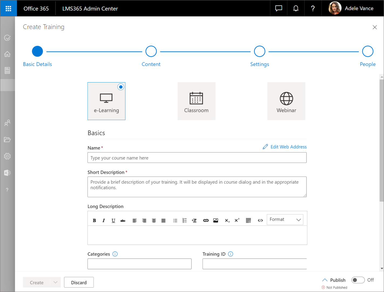The height and width of the screenshot is (292, 384).
Task: Click the Edit Web Address link
Action: click(288, 147)
